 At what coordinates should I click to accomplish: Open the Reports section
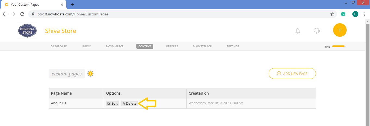click(x=172, y=47)
